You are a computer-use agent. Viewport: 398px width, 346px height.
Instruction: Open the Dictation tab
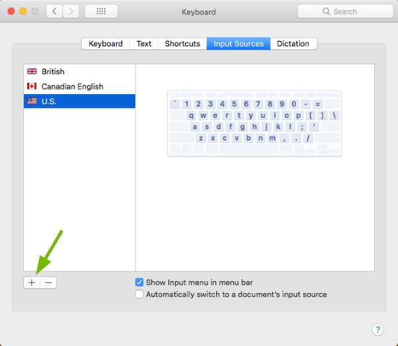(x=293, y=44)
